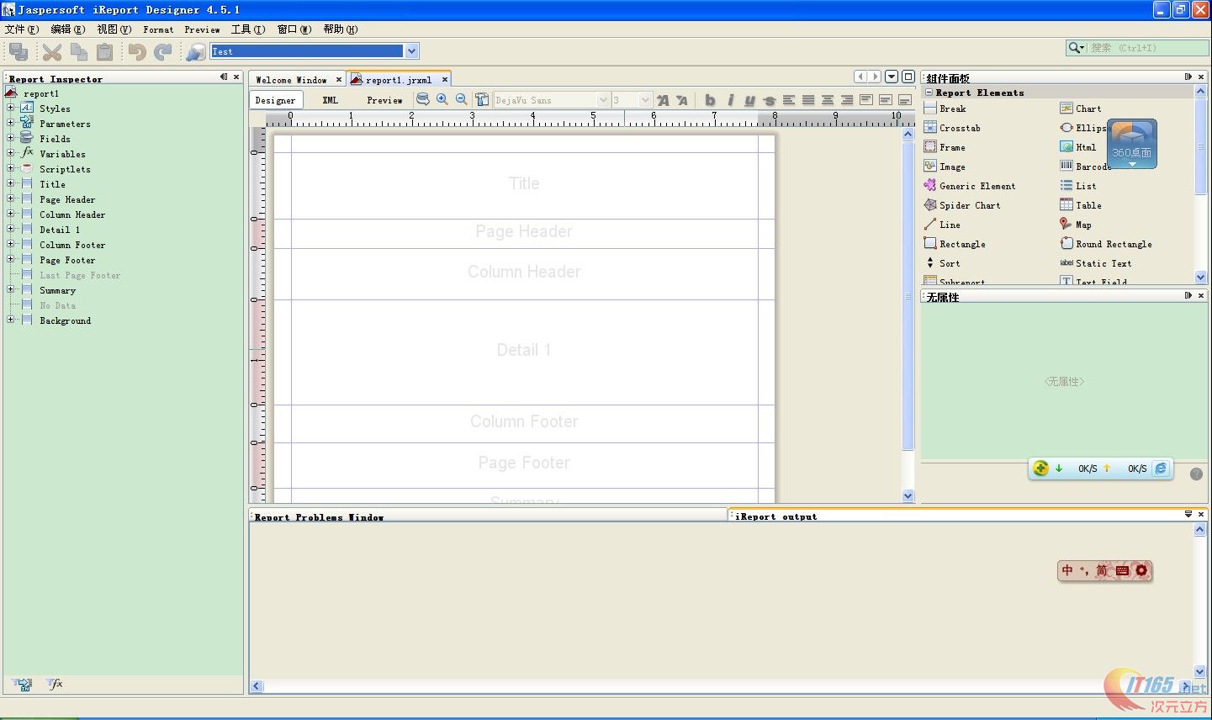Click the palette scroll down arrow
1212x720 pixels.
tap(1200, 277)
